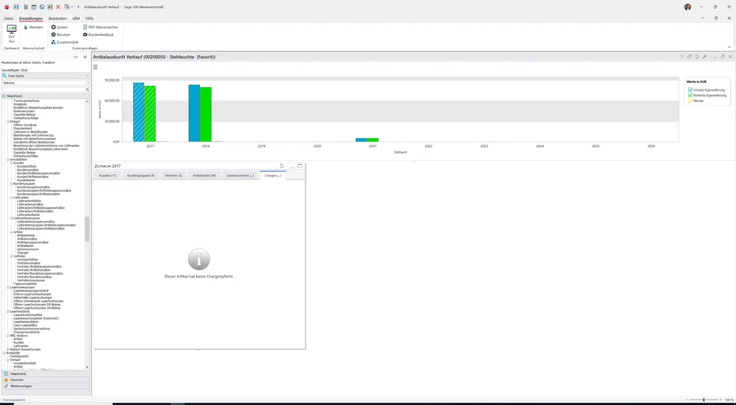The height and width of the screenshot is (405, 736).
Task: Open Zusatzmodule in ribbon
Action: pyautogui.click(x=64, y=42)
